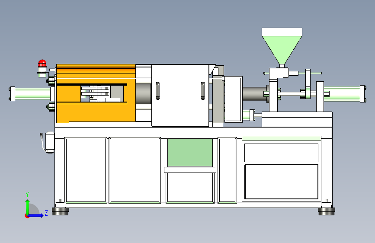Select the white sliding safety door panel
375x243 pixels.
click(180, 96)
